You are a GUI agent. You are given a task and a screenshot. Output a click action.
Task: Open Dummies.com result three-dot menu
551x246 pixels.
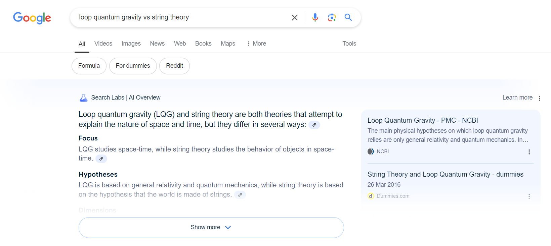click(x=529, y=196)
